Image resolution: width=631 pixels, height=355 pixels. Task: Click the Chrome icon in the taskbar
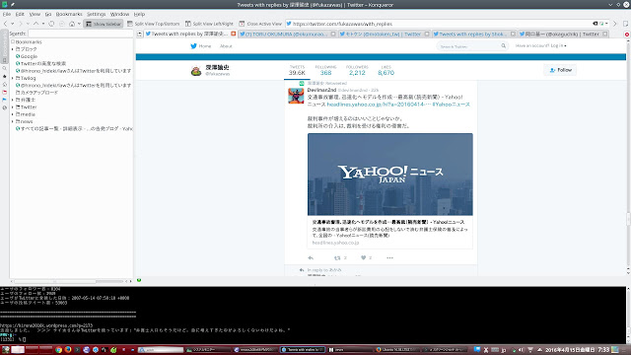point(59,350)
